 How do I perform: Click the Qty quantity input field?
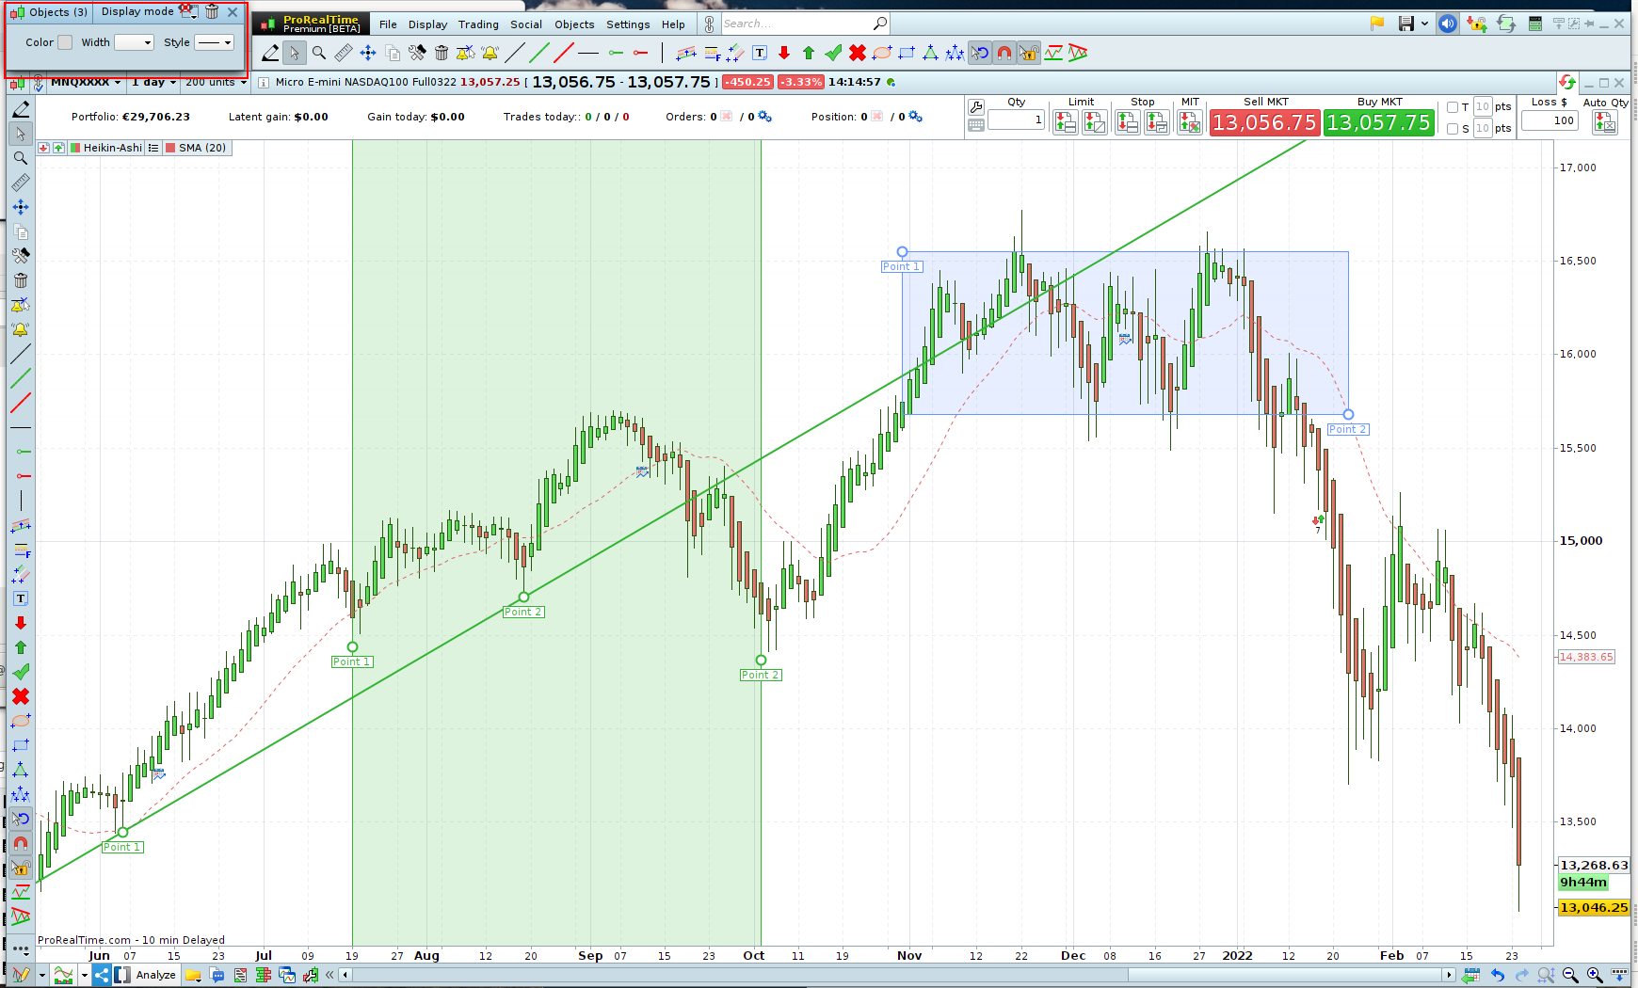(x=1017, y=120)
